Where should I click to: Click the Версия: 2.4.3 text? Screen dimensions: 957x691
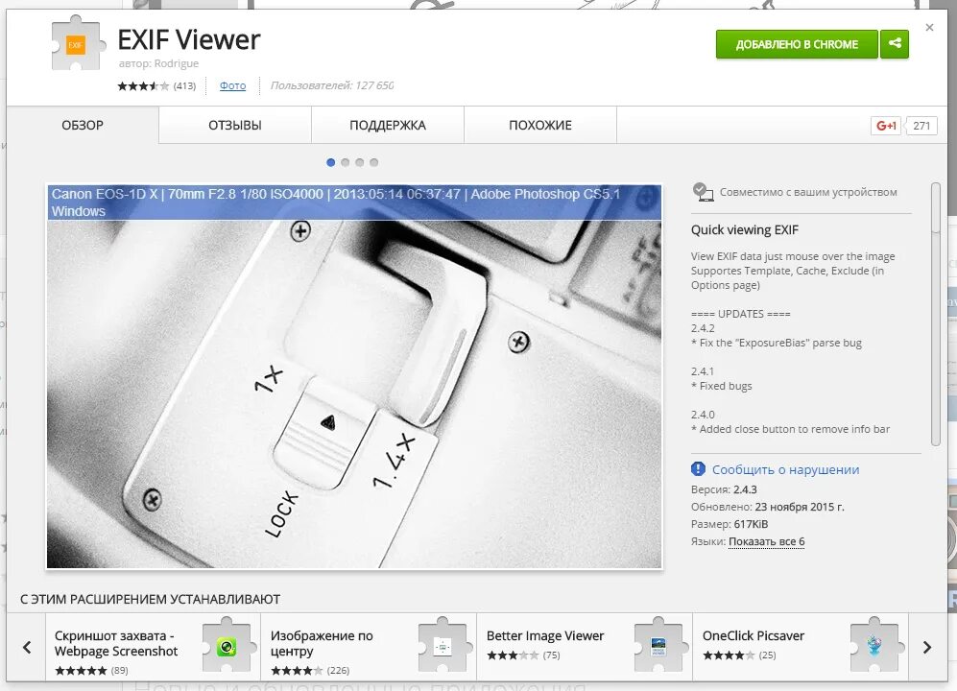724,489
